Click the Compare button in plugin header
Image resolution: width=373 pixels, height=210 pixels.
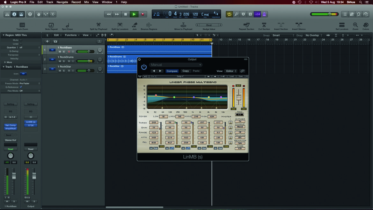click(172, 71)
